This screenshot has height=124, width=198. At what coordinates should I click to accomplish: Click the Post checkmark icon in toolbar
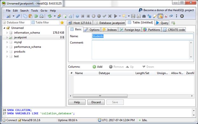click(x=104, y=16)
